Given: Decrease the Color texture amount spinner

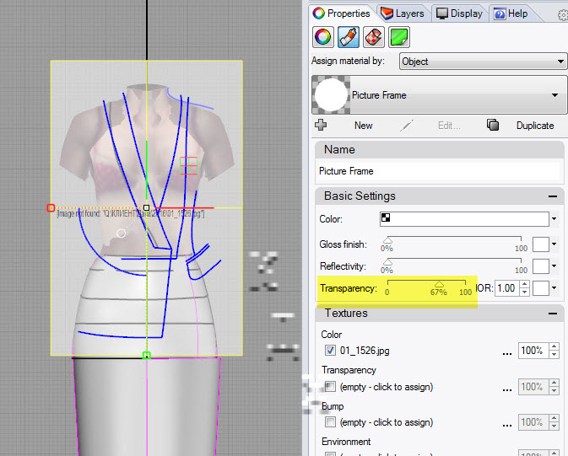Looking at the screenshot, I should click(x=554, y=354).
